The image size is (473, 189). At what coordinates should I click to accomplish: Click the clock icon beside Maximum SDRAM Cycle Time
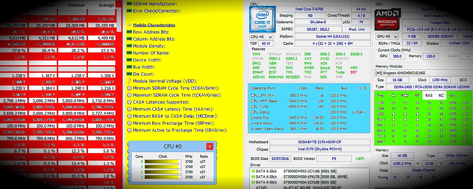tap(130, 95)
